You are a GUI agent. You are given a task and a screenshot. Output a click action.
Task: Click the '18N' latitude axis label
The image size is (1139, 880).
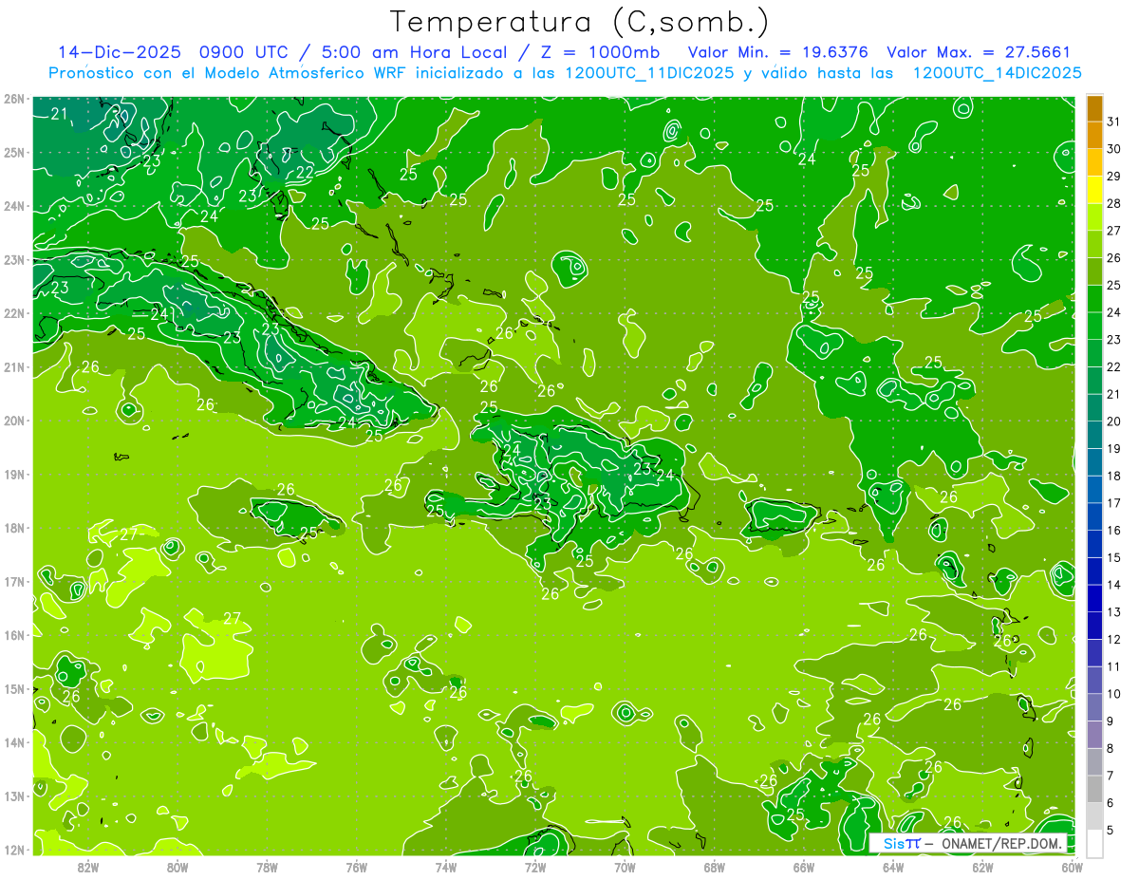coord(13,528)
